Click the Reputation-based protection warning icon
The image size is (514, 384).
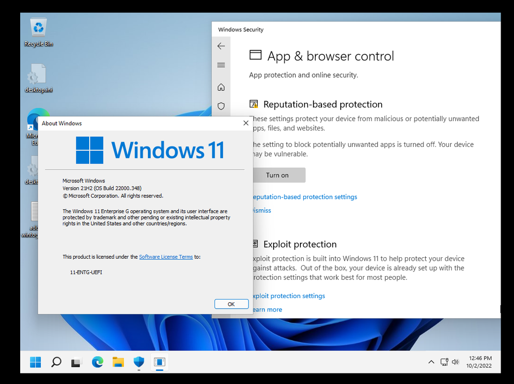254,104
